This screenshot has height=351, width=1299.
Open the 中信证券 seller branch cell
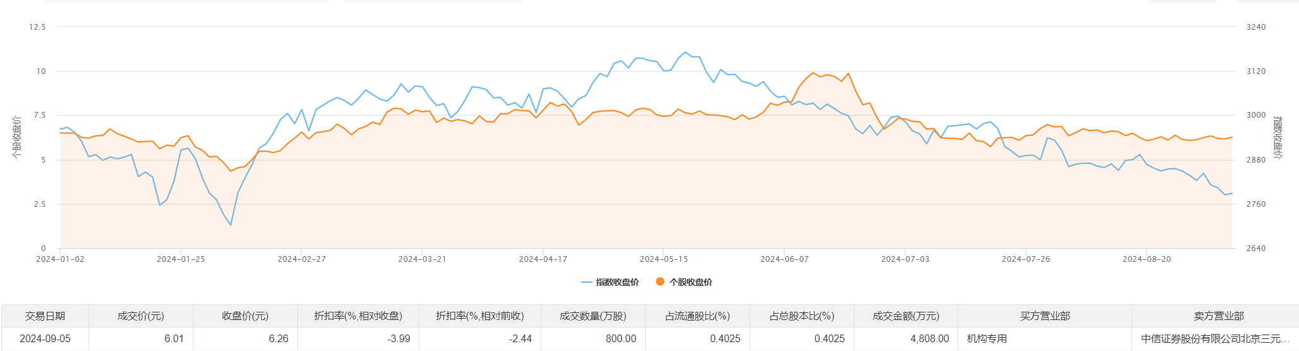tap(1215, 338)
